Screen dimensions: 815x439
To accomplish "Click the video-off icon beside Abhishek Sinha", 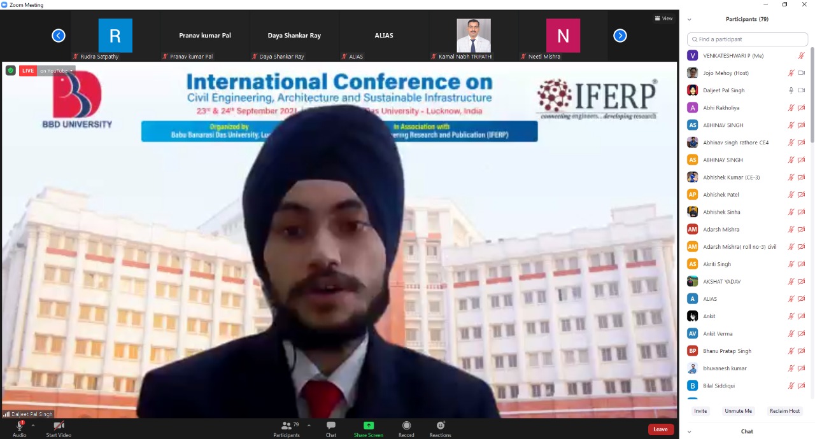I will (802, 212).
